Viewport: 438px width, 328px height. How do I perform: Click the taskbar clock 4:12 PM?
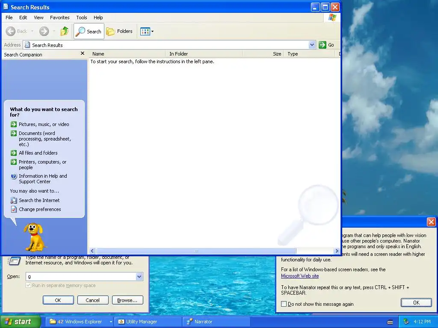click(422, 322)
